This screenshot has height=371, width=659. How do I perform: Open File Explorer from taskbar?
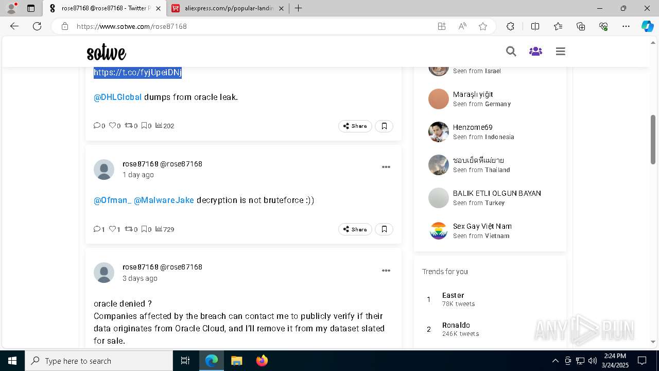pyautogui.click(x=236, y=361)
